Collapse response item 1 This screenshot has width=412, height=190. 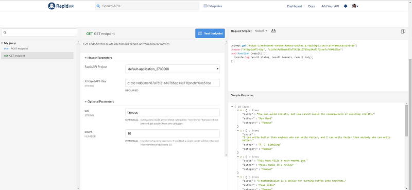pos(238,131)
